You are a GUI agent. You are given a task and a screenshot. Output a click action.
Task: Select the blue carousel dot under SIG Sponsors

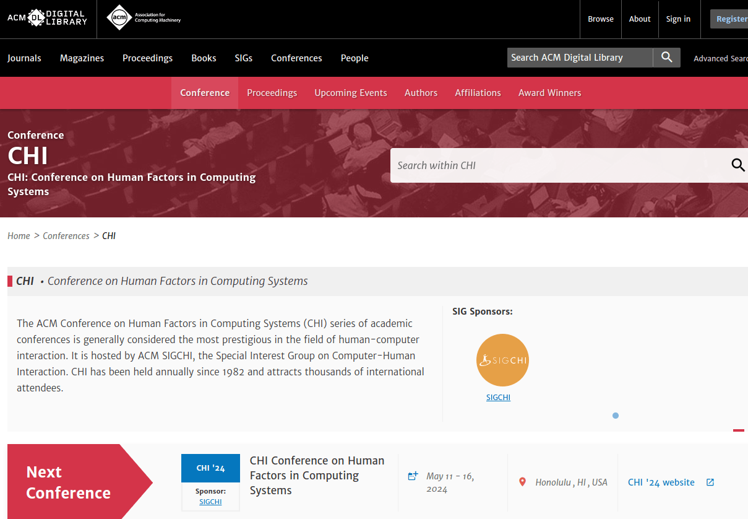click(x=615, y=416)
